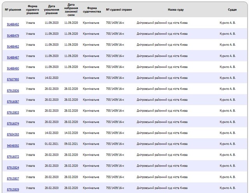The image size is (249, 193).
Task: Open decision link 87916072
Action: [13, 157]
